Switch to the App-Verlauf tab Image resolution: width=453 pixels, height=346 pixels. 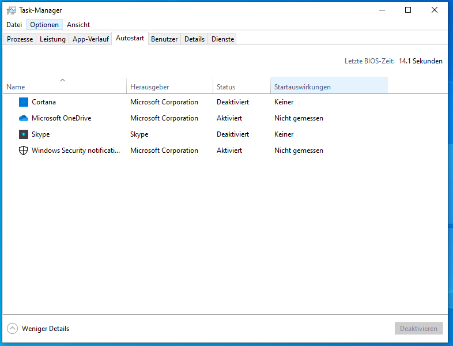point(90,39)
